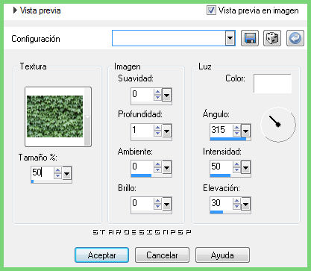Open the Intensidad value dropdown arrow
311x271 pixels.
245,167
